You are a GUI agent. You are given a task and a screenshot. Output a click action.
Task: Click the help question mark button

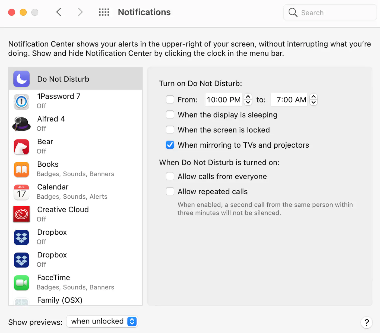click(x=367, y=322)
